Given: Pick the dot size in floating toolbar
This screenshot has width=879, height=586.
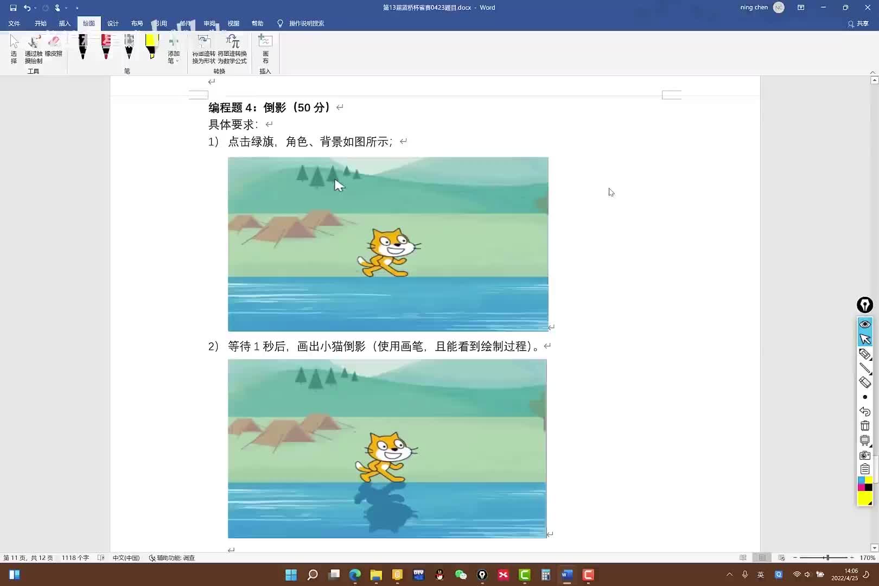Looking at the screenshot, I should click(865, 397).
